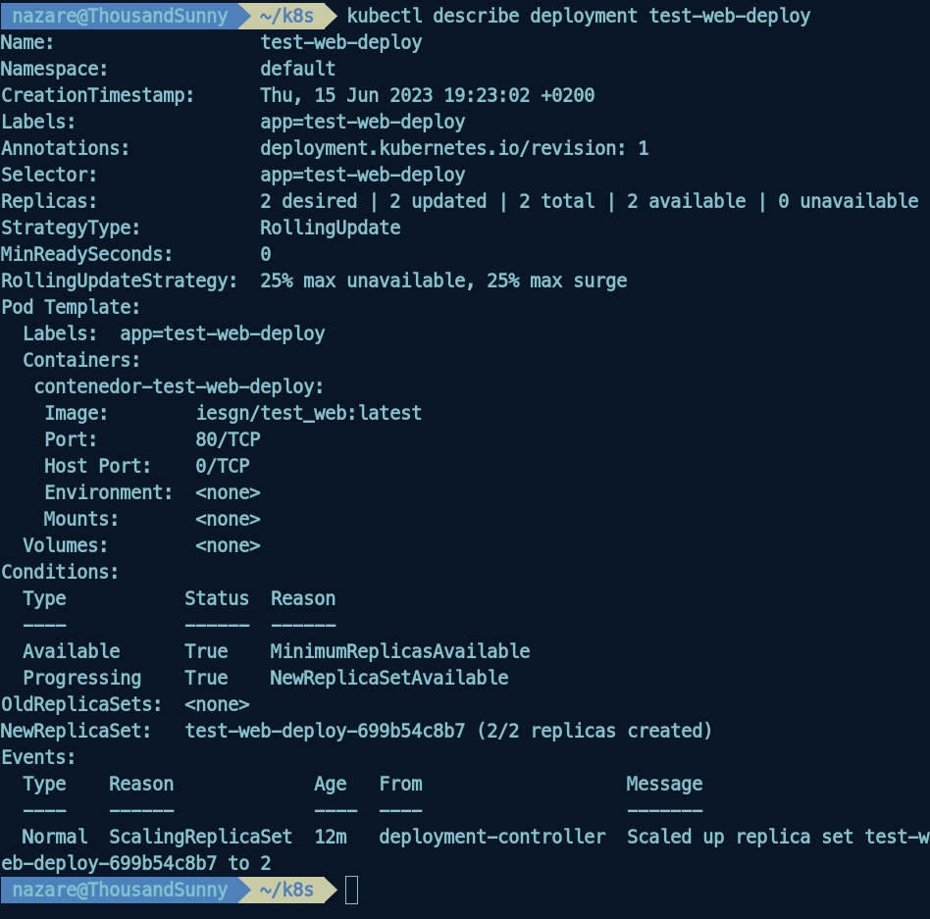Click the kubectl describe deployment command text
The image size is (930, 919).
pos(579,16)
